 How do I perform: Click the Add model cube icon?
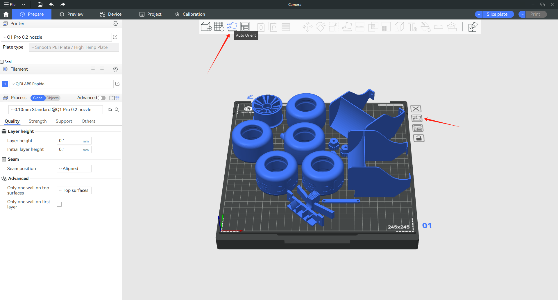pos(206,27)
